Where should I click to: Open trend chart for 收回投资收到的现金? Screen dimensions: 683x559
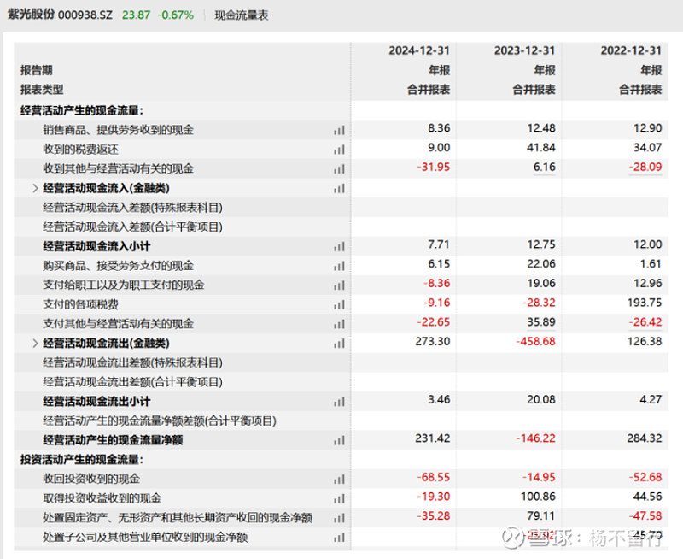[x=338, y=479]
